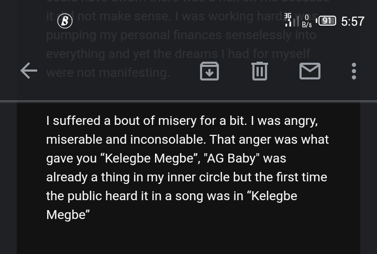The width and height of the screenshot is (377, 254).
Task: Open the three-dot more options menu
Action: click(x=354, y=71)
